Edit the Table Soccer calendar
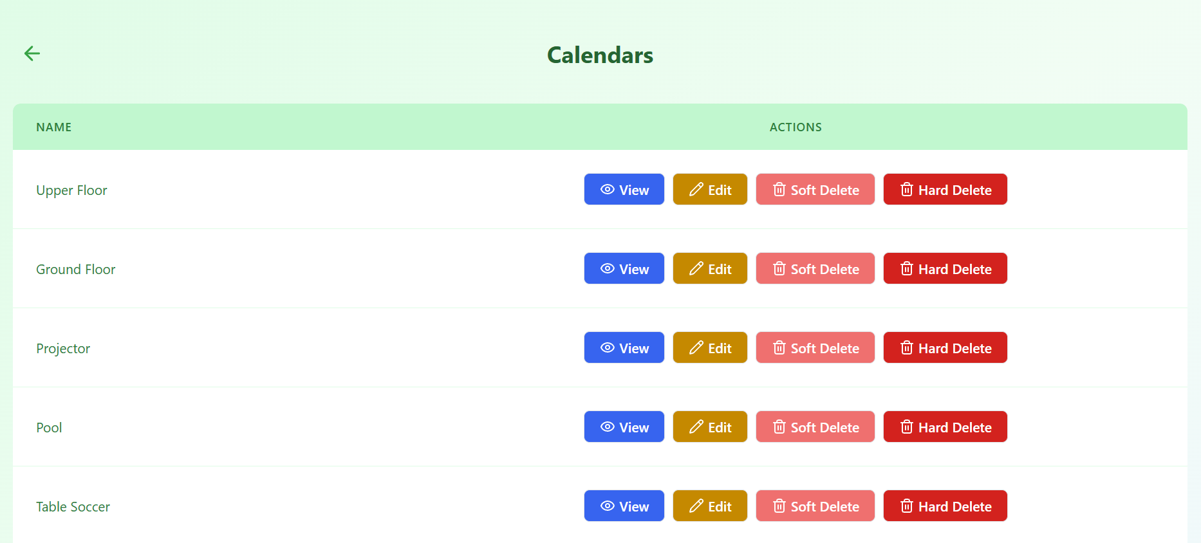This screenshot has height=543, width=1201. [710, 506]
